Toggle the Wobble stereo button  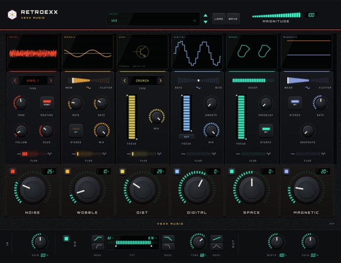(76, 130)
